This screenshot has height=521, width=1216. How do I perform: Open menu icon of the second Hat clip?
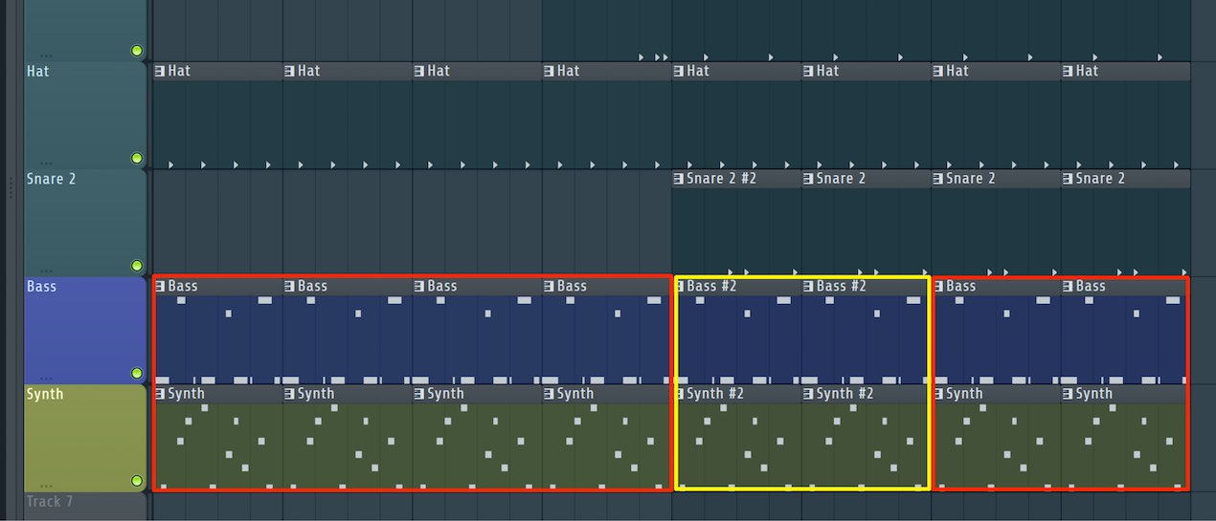click(x=289, y=71)
